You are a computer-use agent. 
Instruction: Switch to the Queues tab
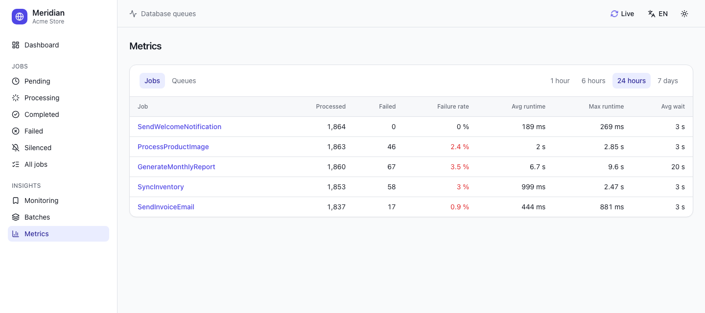[x=184, y=81]
